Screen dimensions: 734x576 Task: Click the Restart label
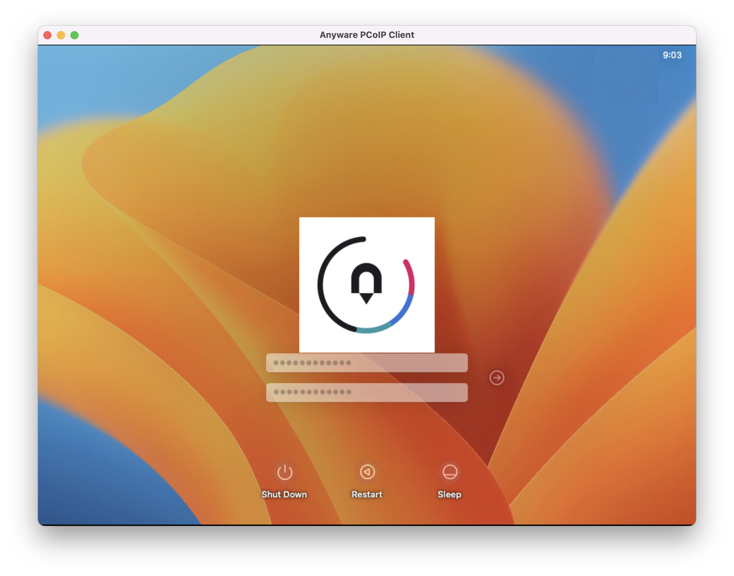367,494
